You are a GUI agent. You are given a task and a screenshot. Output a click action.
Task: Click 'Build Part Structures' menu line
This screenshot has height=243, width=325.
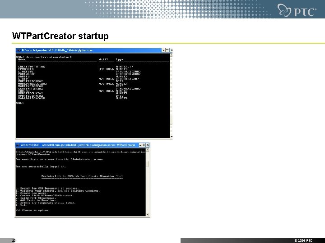coord(36,198)
